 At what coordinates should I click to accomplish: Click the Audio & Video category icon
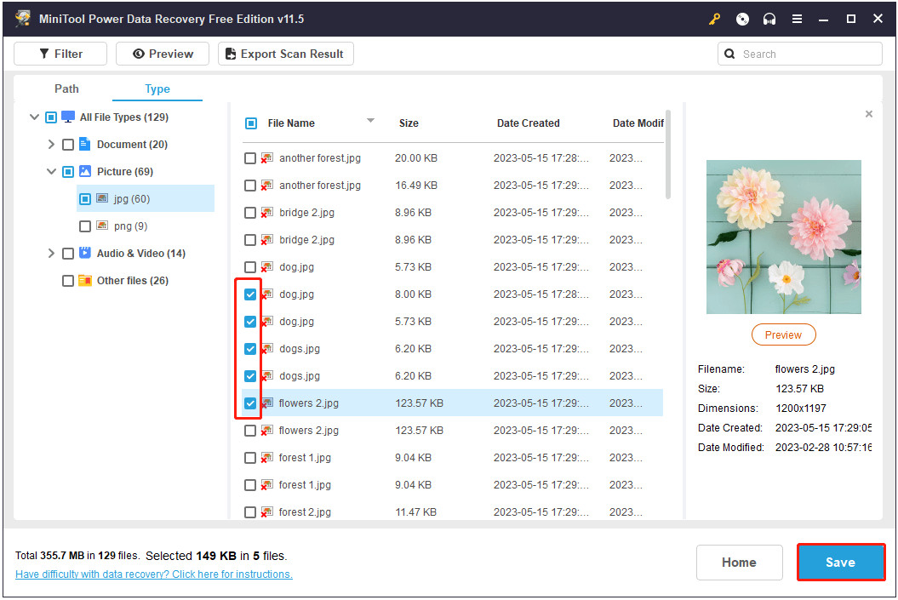(85, 253)
